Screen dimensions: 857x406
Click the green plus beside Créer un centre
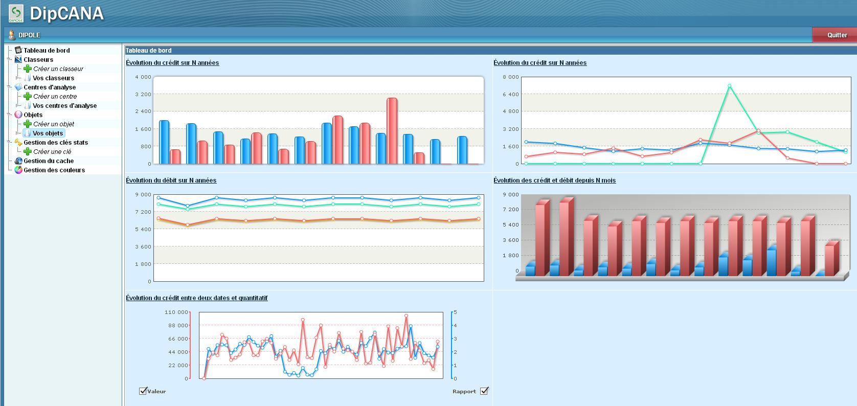coord(28,96)
